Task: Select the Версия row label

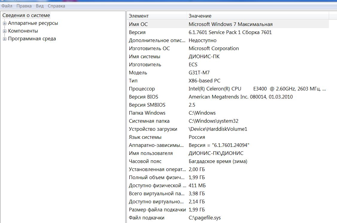Action: (137, 33)
